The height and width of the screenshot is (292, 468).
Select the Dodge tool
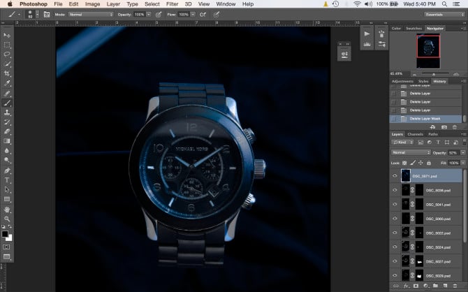7,160
